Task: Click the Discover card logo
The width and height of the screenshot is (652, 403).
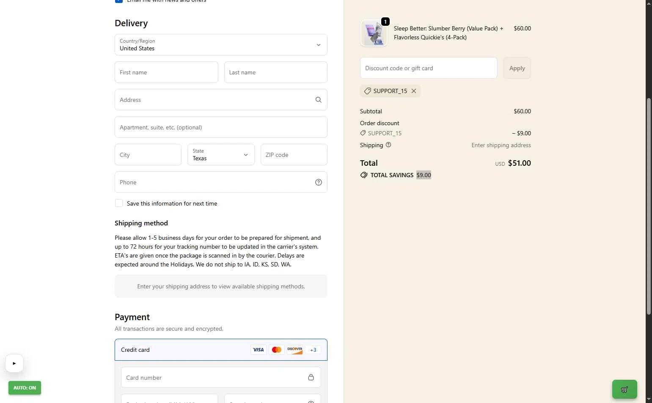Action: click(x=295, y=350)
